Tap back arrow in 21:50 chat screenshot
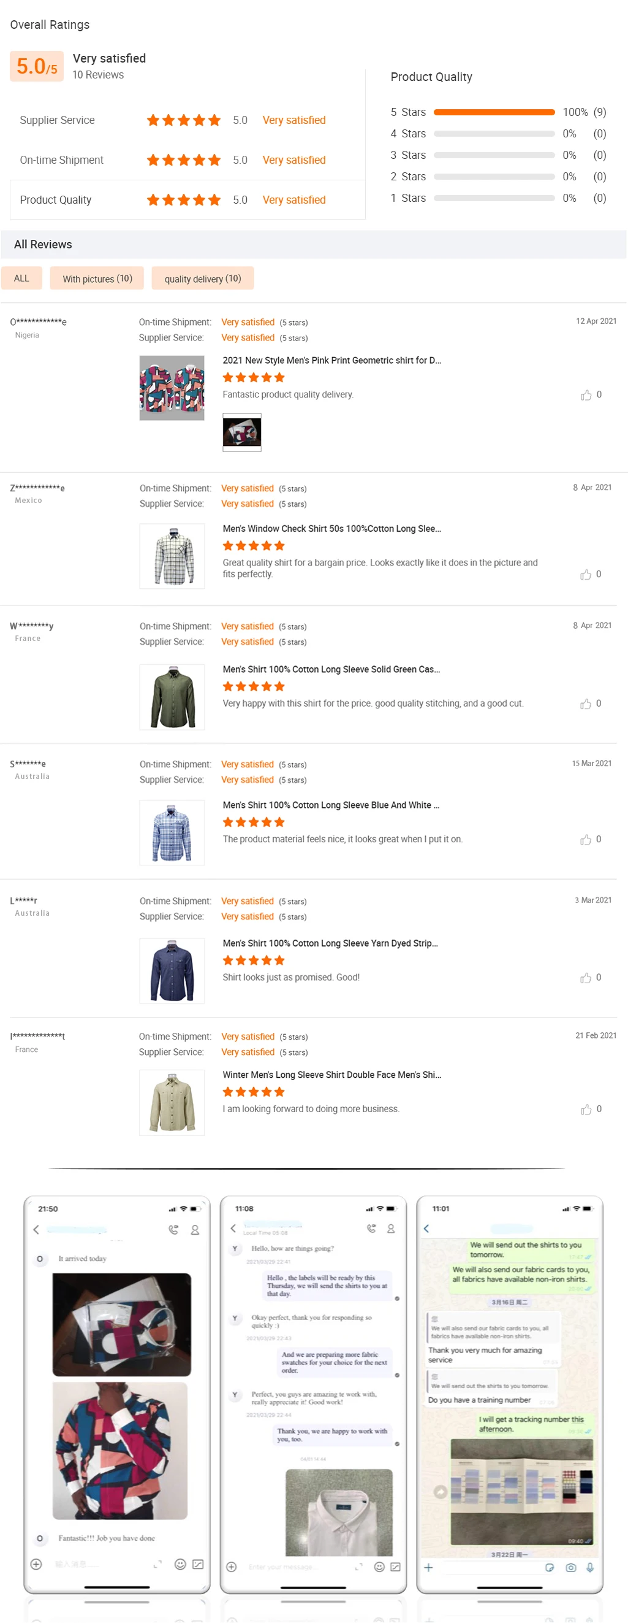This screenshot has width=628, height=1623. pyautogui.click(x=37, y=1229)
